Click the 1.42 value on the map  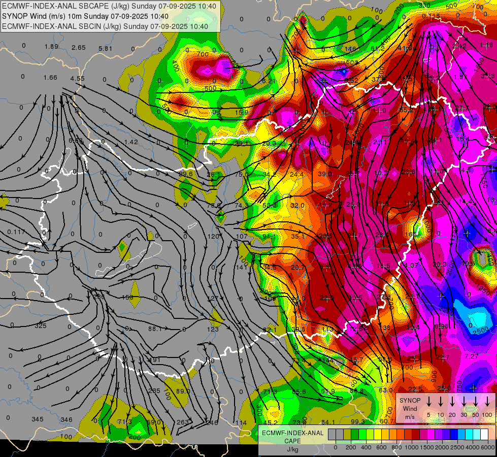click(x=131, y=142)
